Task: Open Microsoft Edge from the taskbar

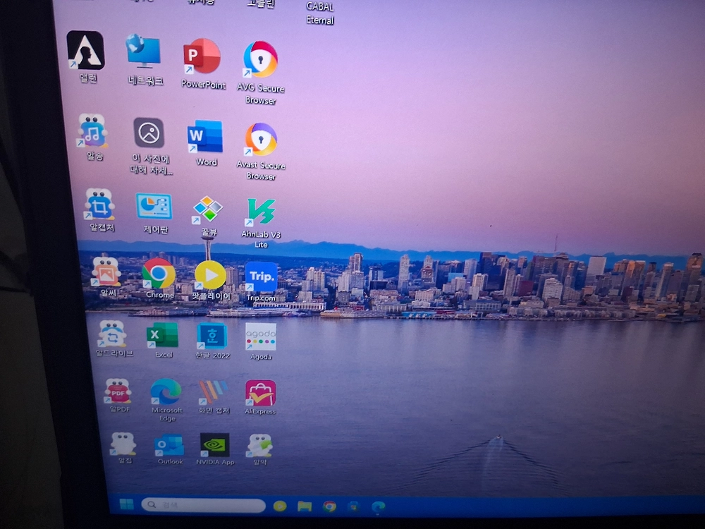Action: point(378,507)
